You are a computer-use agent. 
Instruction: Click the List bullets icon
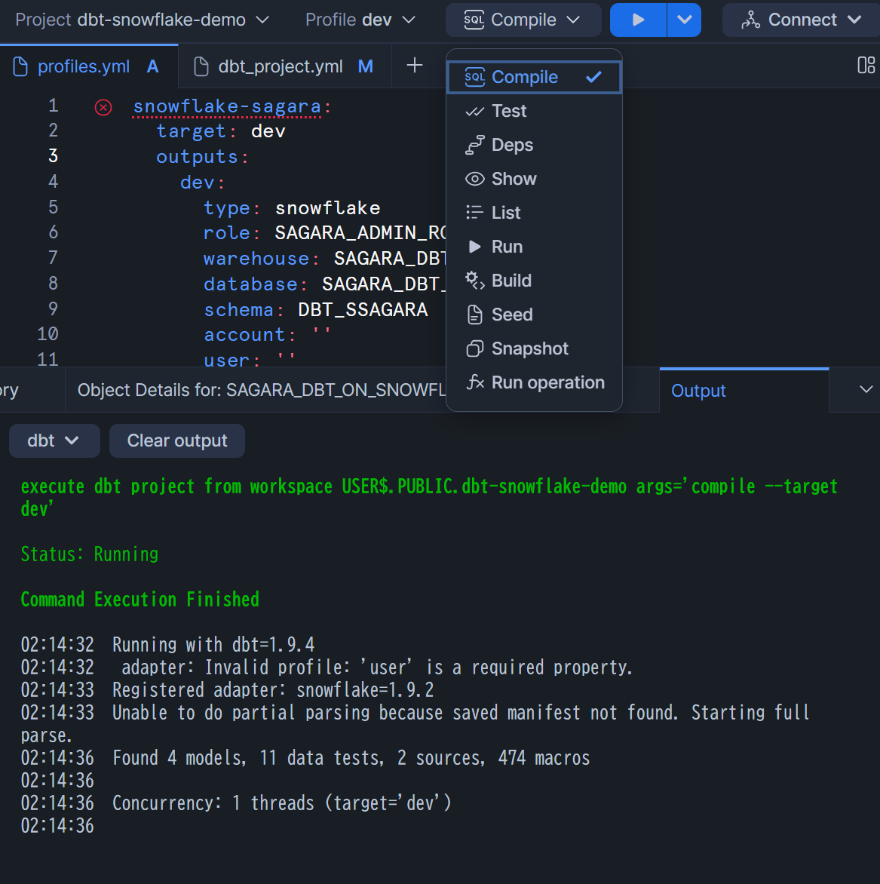[474, 213]
